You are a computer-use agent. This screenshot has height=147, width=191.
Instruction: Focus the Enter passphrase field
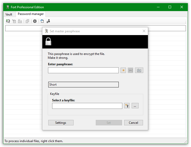(x=83, y=70)
